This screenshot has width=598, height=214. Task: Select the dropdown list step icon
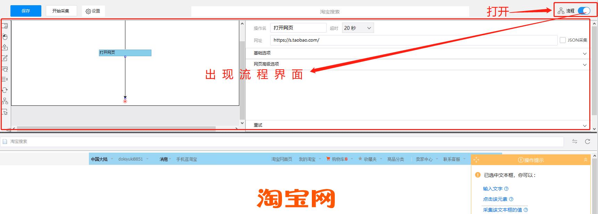5,79
